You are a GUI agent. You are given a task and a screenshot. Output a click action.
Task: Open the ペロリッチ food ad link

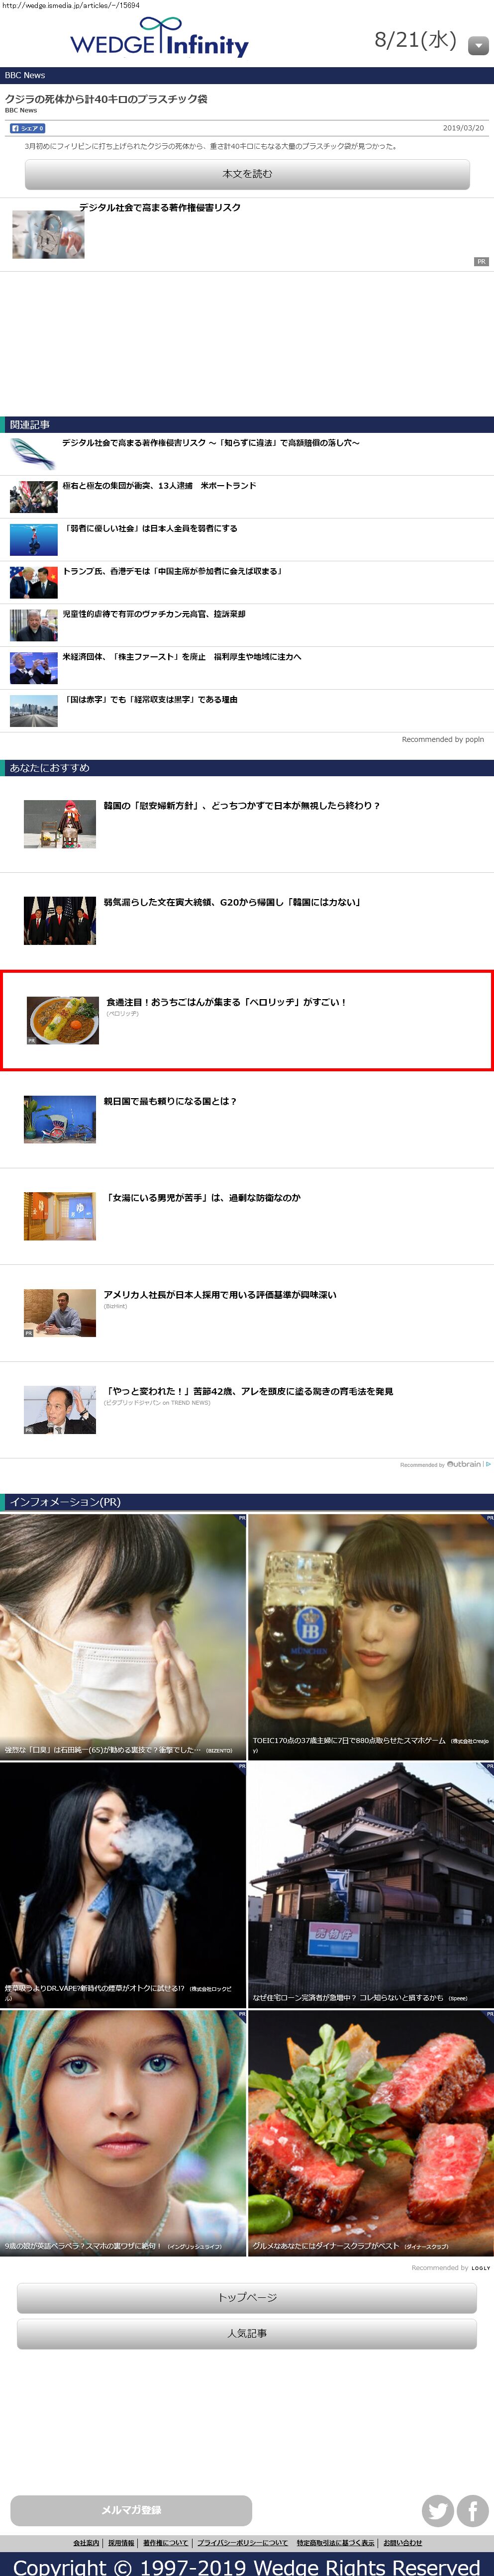226,1002
